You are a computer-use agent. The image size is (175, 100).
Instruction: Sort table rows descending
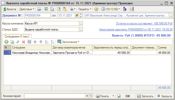click(x=52, y=42)
